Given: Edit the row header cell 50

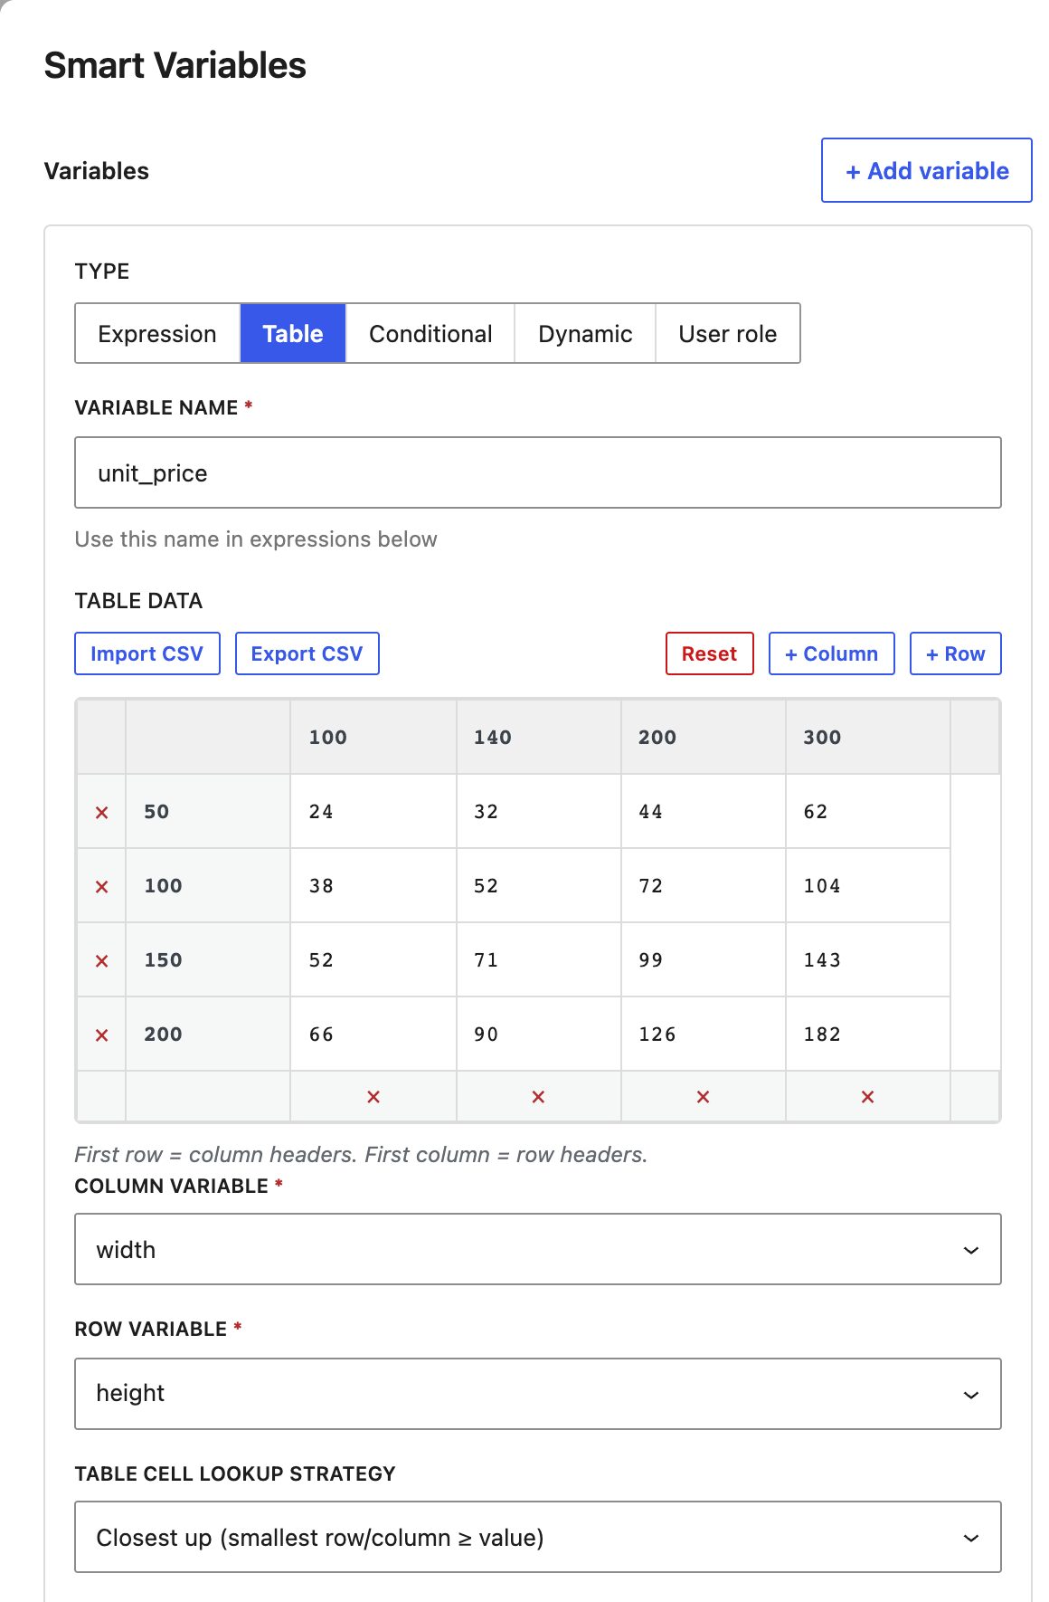Looking at the screenshot, I should (208, 812).
